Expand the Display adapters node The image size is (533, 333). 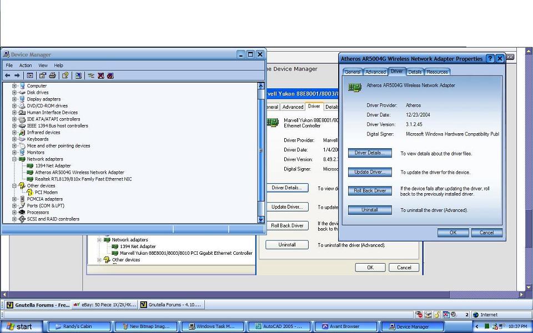click(x=14, y=99)
